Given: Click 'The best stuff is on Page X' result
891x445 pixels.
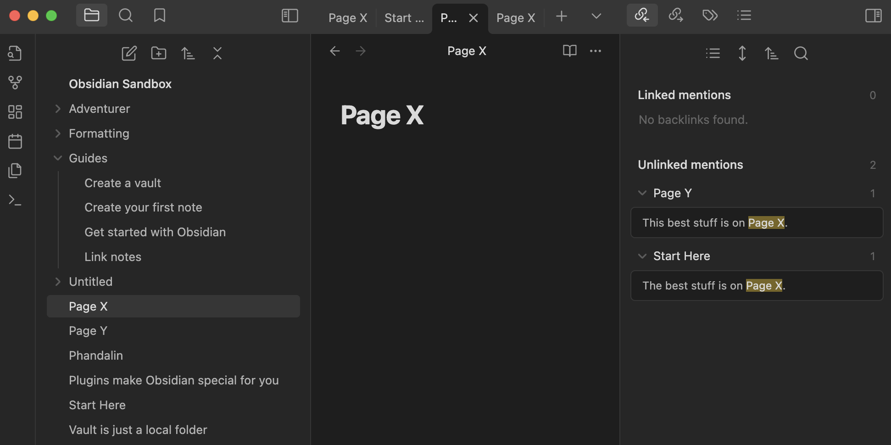Looking at the screenshot, I should 757,285.
